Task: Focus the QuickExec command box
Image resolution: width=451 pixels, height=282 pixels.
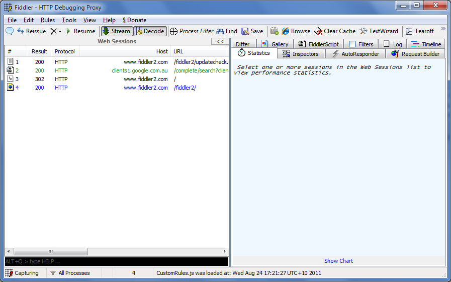Action: 117,261
